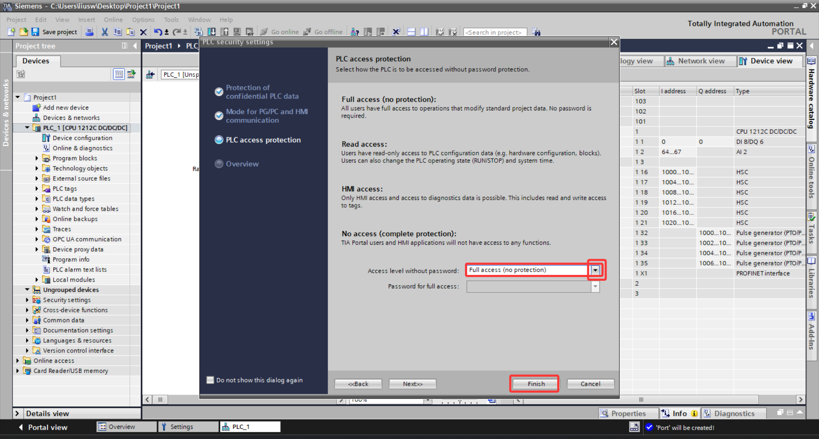
Task: Switch to the Network view tab
Action: coord(700,61)
